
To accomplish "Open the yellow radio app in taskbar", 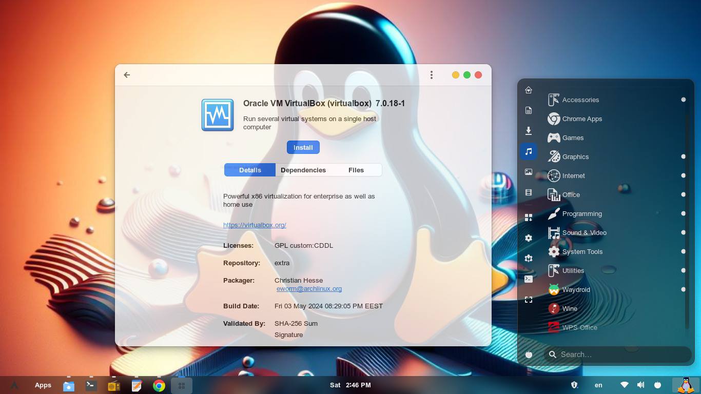I will [x=114, y=385].
